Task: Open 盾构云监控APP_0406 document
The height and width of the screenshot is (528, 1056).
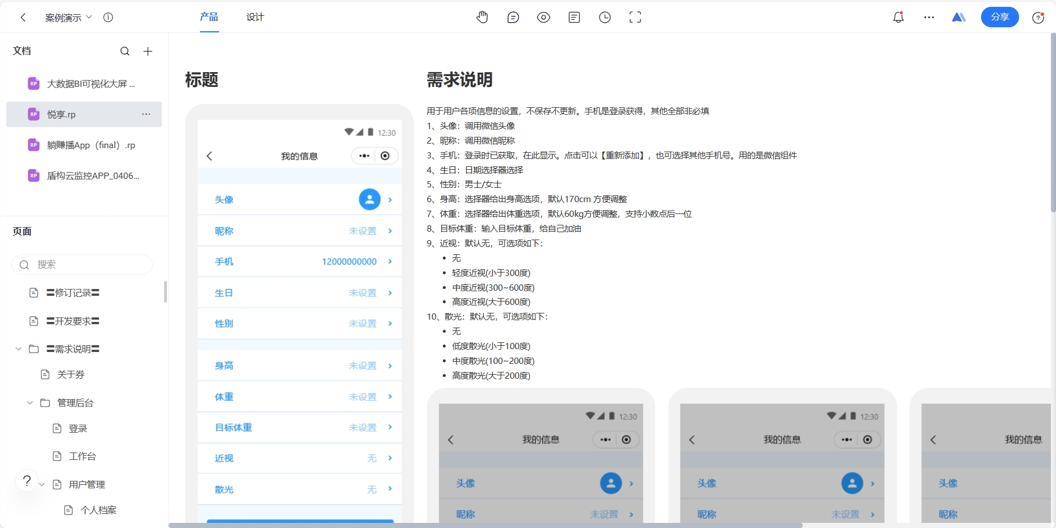Action: pyautogui.click(x=84, y=175)
